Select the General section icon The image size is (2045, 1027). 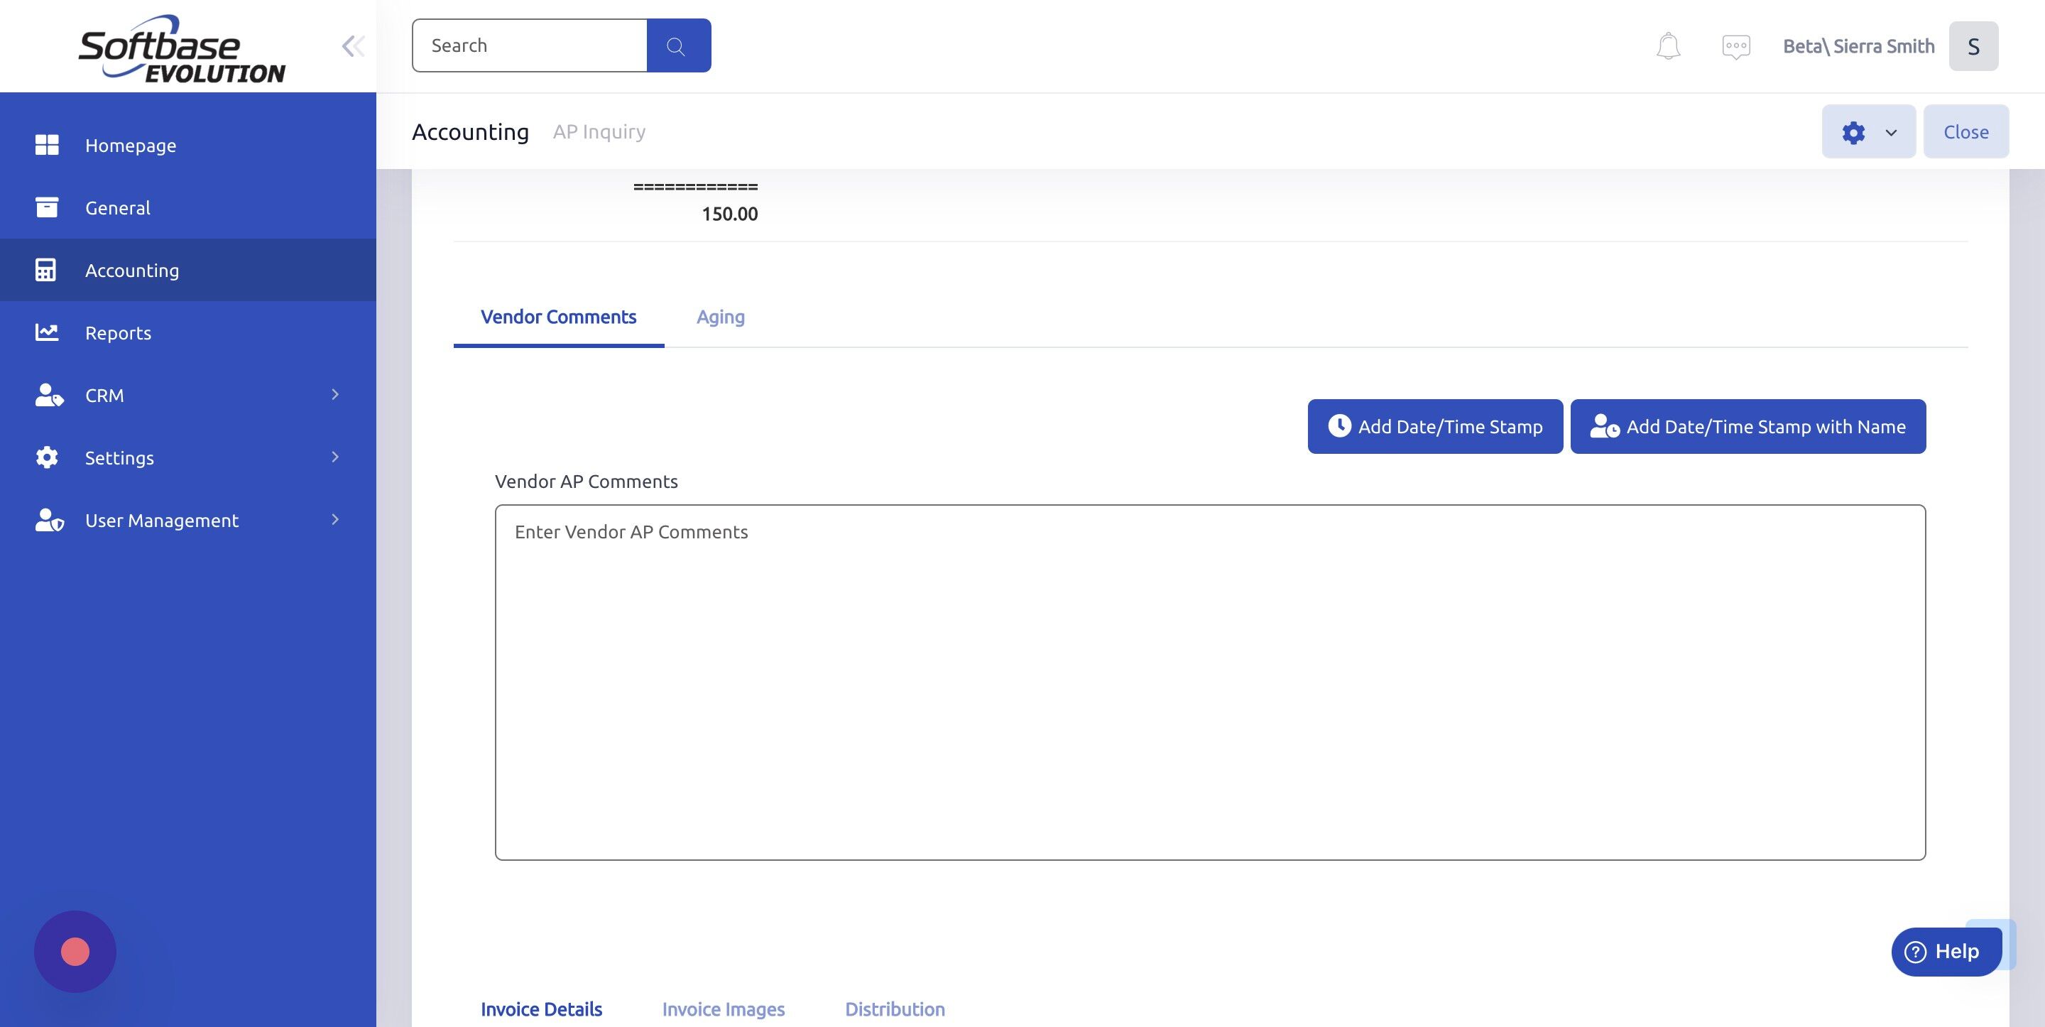click(x=48, y=207)
